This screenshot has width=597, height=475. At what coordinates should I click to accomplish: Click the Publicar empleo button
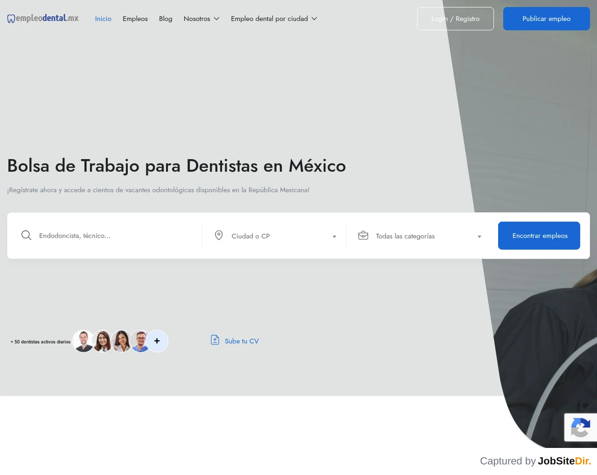(547, 19)
